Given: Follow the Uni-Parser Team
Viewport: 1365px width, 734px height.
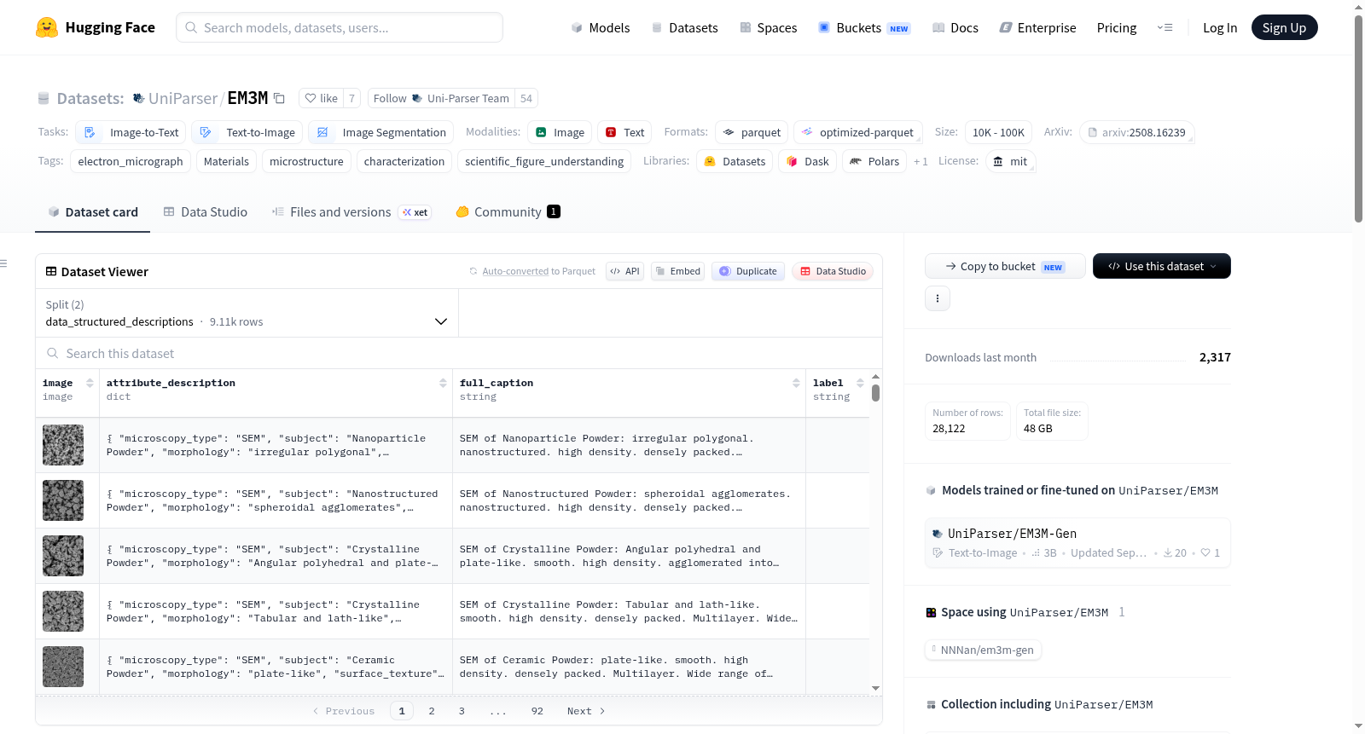Looking at the screenshot, I should (x=441, y=98).
